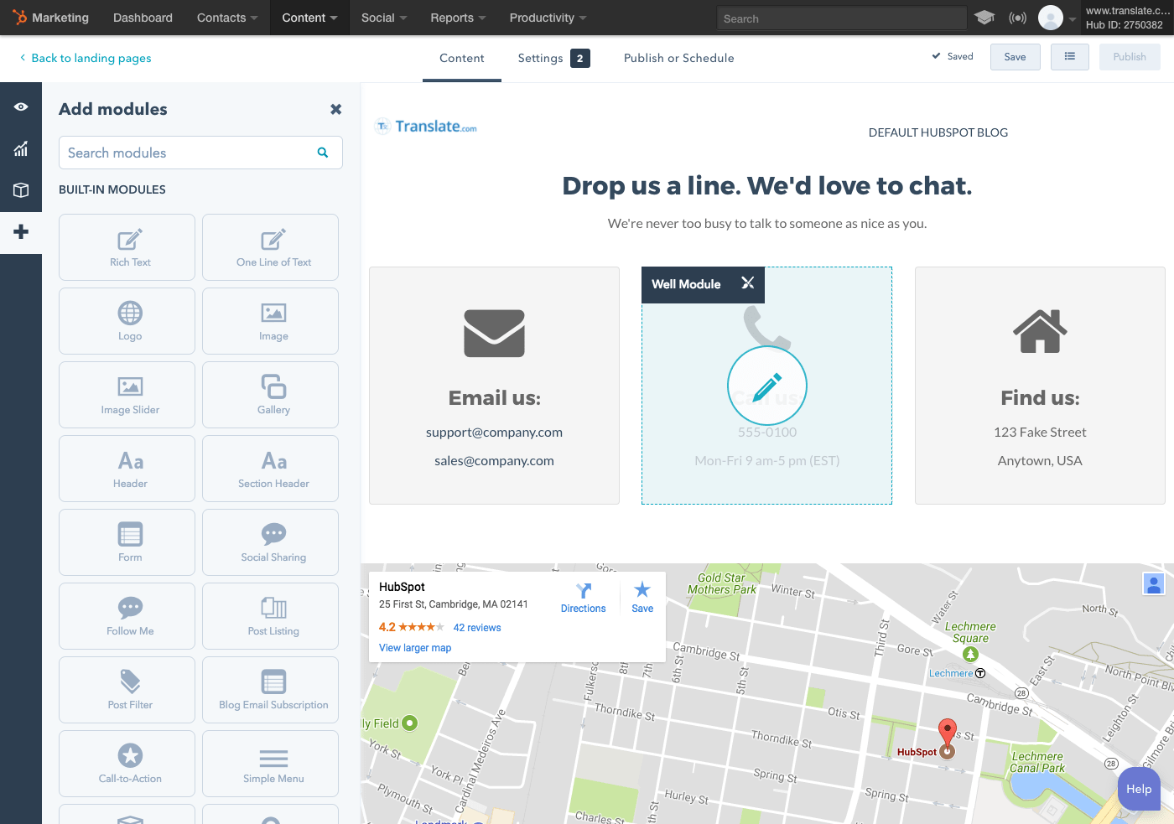Open the Publish or Schedule tab

pos(678,58)
